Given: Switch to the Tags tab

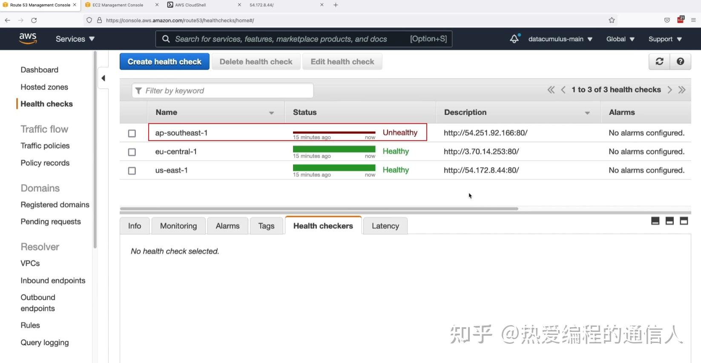Looking at the screenshot, I should pyautogui.click(x=266, y=226).
